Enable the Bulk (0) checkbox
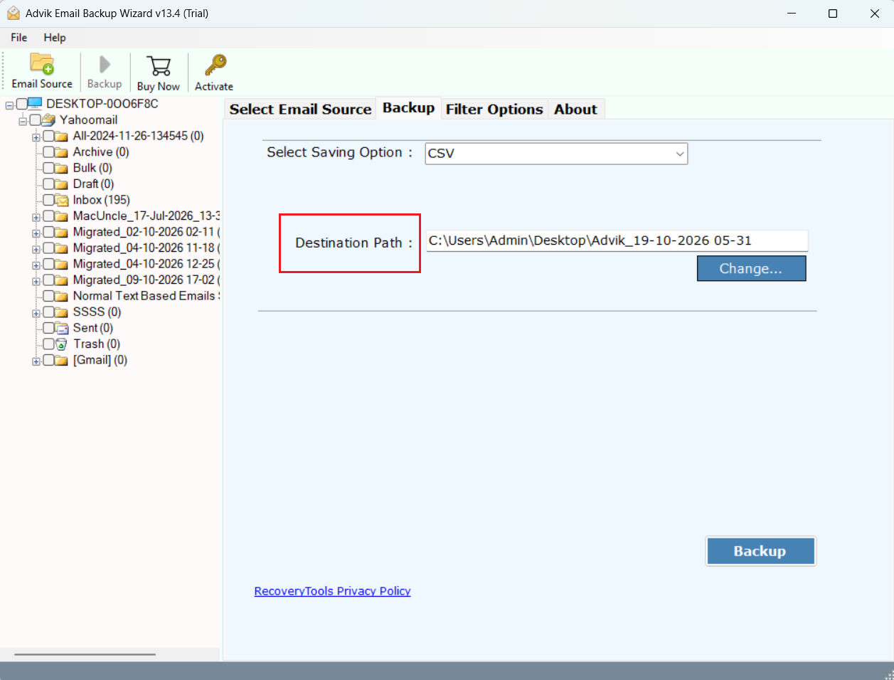This screenshot has height=680, width=894. tap(48, 168)
